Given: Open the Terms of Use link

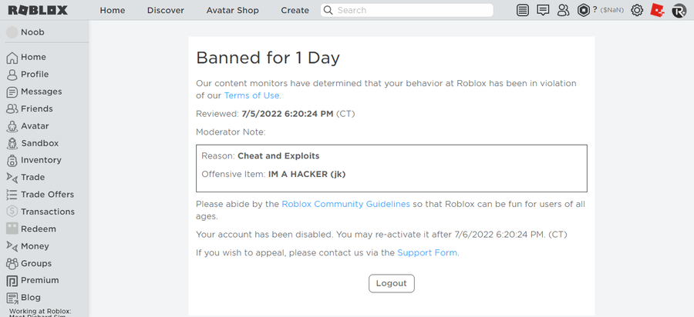Looking at the screenshot, I should pos(251,95).
